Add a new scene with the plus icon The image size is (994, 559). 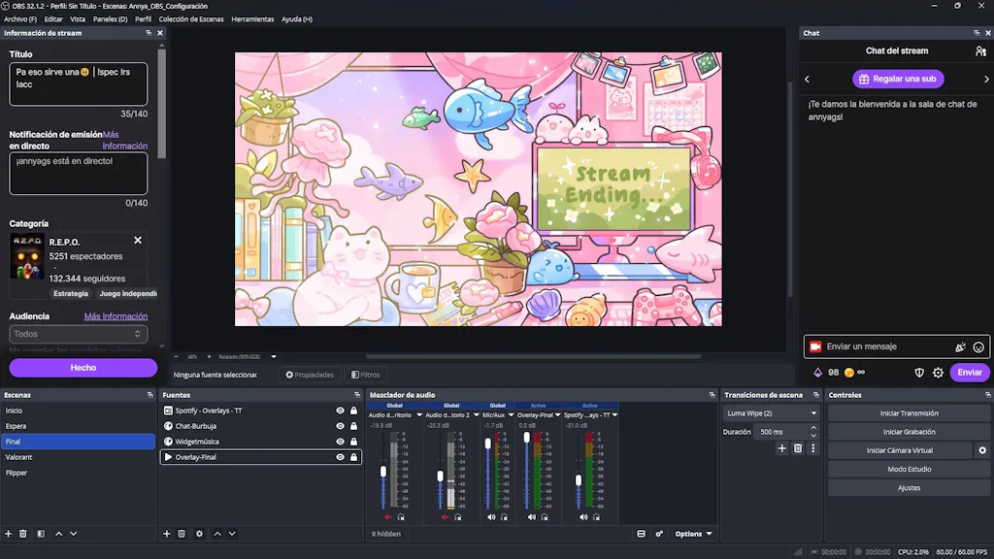coord(8,534)
